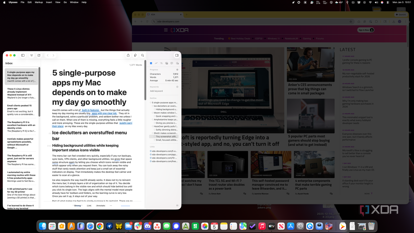Click Sign In Now on XDA page
This screenshot has height=233, width=414.
[366, 30]
